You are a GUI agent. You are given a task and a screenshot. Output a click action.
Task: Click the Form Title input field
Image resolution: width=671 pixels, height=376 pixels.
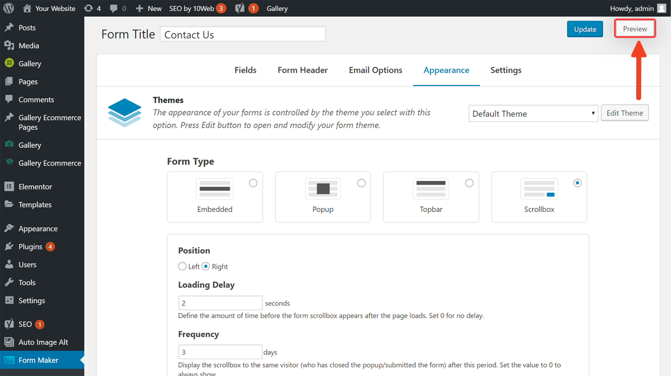(243, 34)
